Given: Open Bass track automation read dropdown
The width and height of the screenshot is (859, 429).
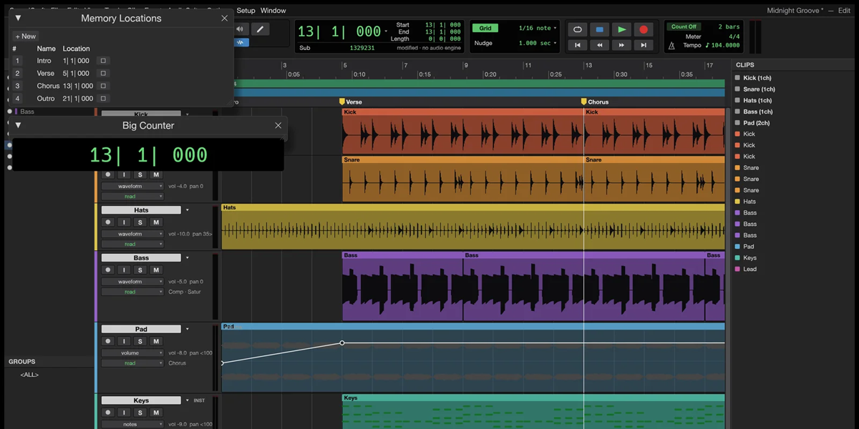Looking at the screenshot, I should click(x=132, y=292).
